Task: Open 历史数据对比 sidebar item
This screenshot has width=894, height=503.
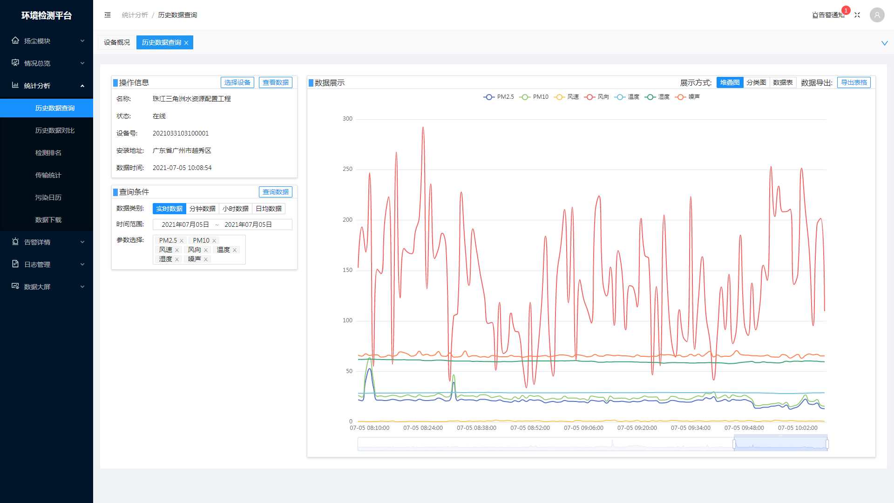Action: coord(47,130)
